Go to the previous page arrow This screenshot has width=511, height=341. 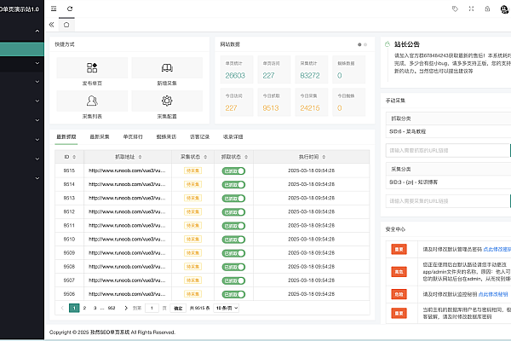coord(62,308)
